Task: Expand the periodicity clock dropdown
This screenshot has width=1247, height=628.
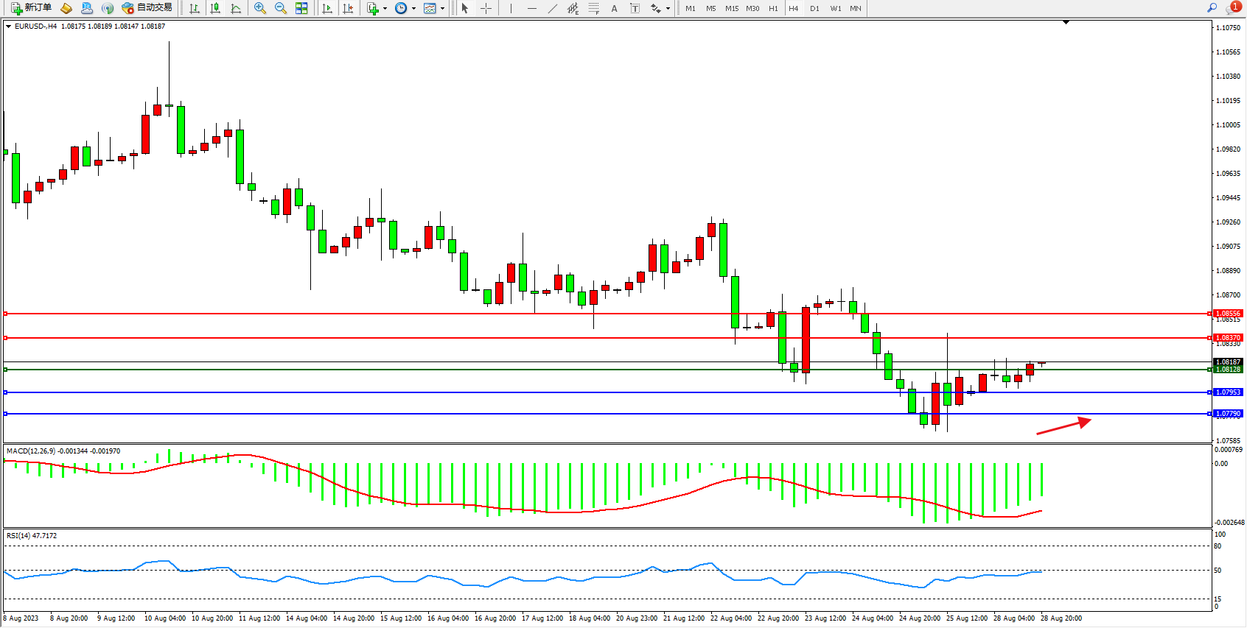Action: tap(413, 9)
